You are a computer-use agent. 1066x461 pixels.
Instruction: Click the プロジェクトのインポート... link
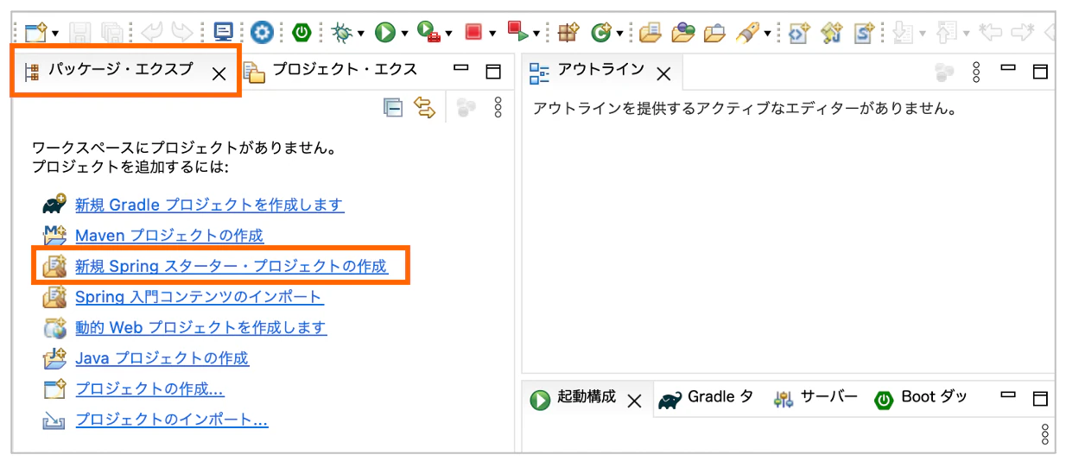(x=171, y=420)
